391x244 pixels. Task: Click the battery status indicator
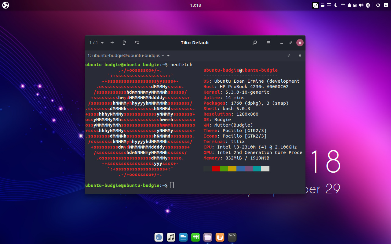[355, 5]
